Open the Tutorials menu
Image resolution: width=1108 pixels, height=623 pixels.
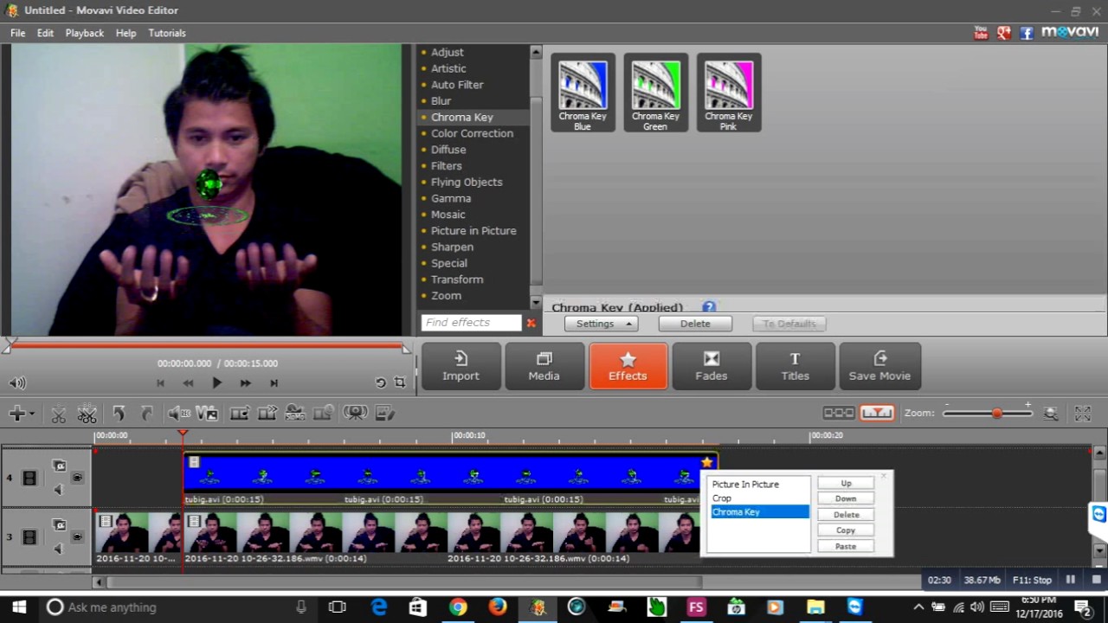coord(167,33)
